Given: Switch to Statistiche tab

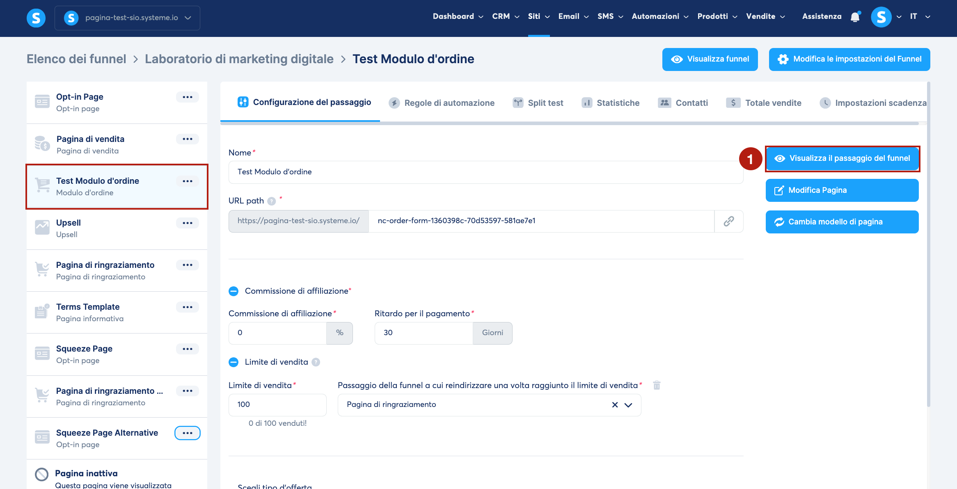Looking at the screenshot, I should pyautogui.click(x=611, y=103).
